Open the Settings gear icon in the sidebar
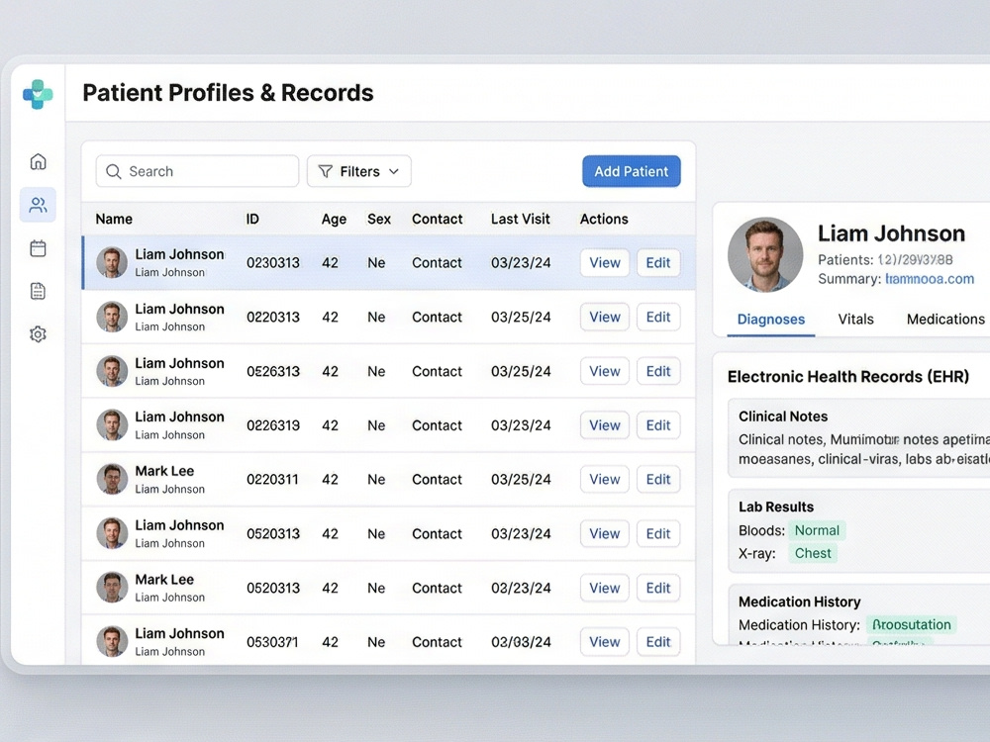This screenshot has width=990, height=742. coord(38,333)
